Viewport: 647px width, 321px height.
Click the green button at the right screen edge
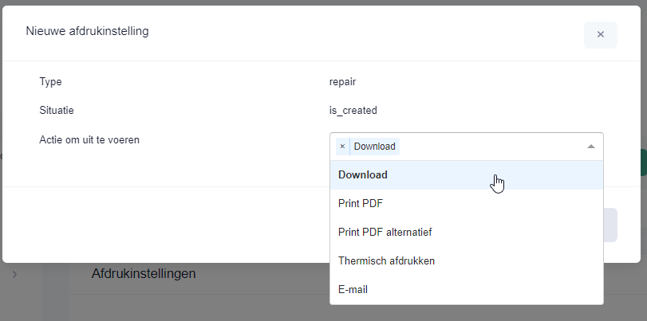pyautogui.click(x=643, y=162)
